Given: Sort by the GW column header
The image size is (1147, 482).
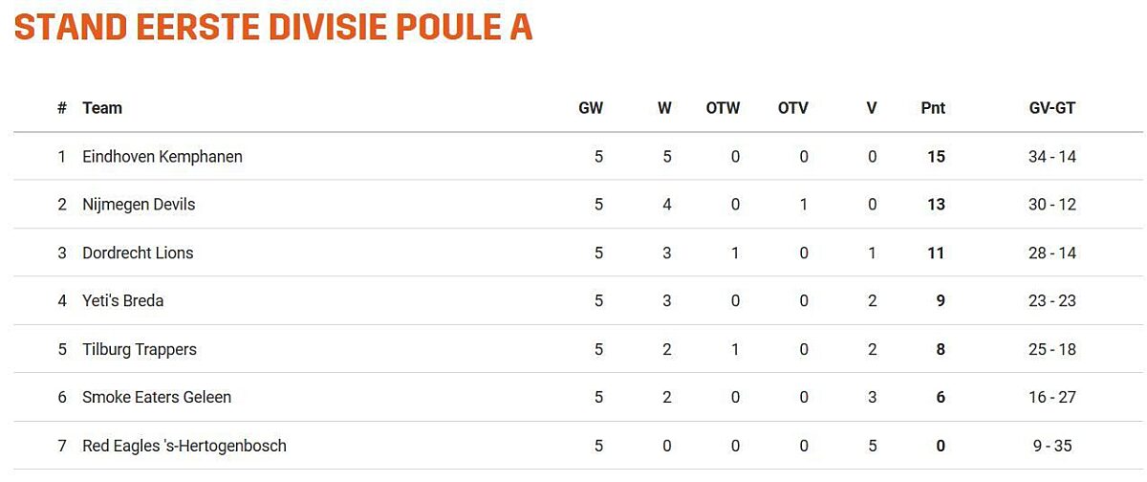Looking at the screenshot, I should point(591,108).
